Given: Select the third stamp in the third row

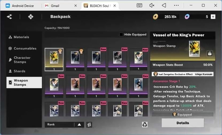Looking at the screenshot, I should click(96, 109).
